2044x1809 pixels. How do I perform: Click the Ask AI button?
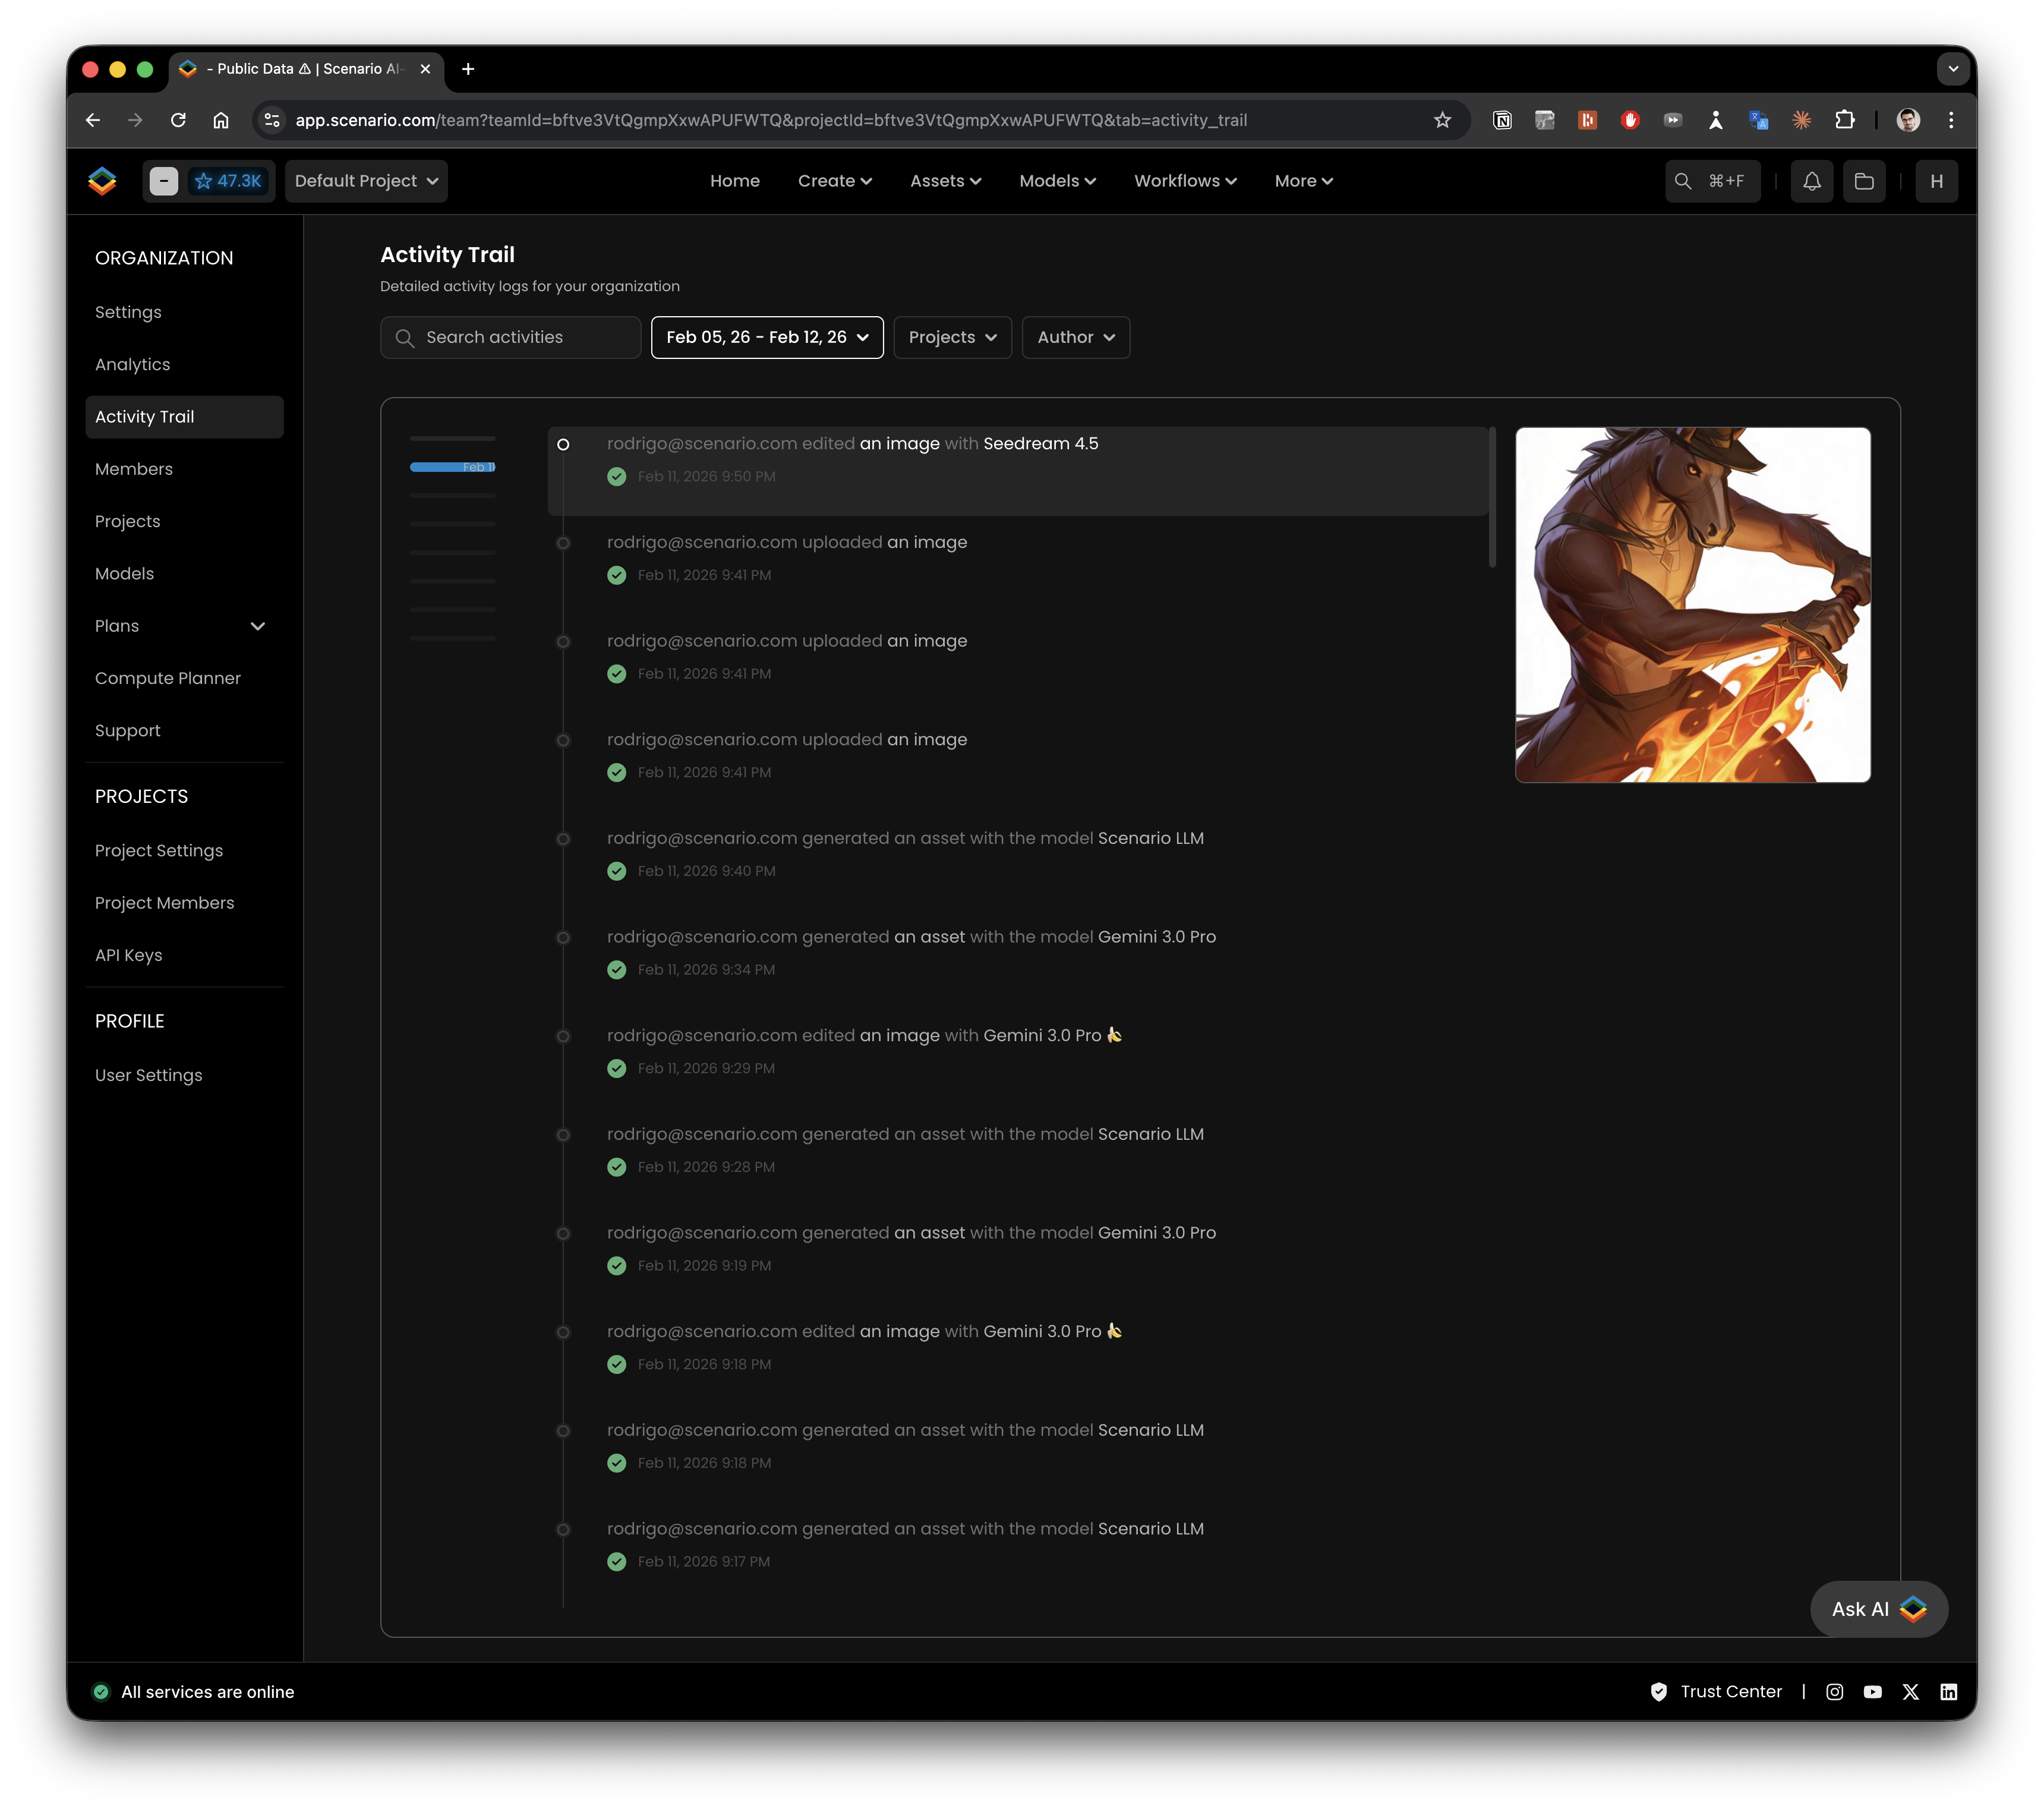pyautogui.click(x=1878, y=1608)
